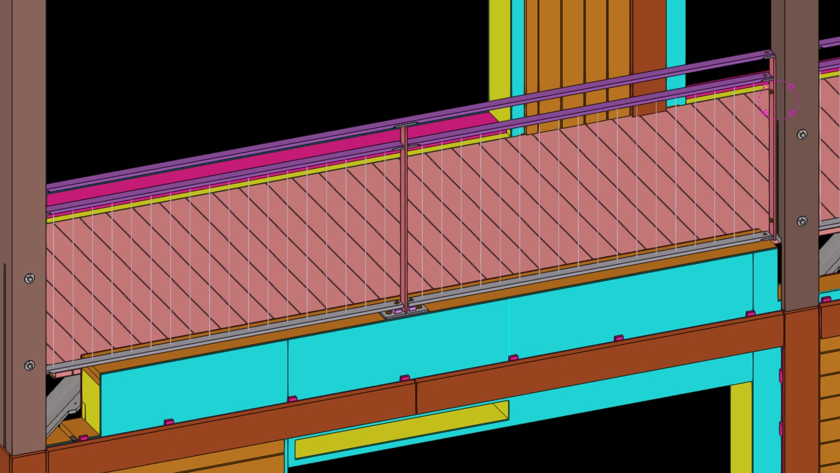This screenshot has width=840, height=473.
Task: Click the upper bolt on left brown post
Action: 29,279
